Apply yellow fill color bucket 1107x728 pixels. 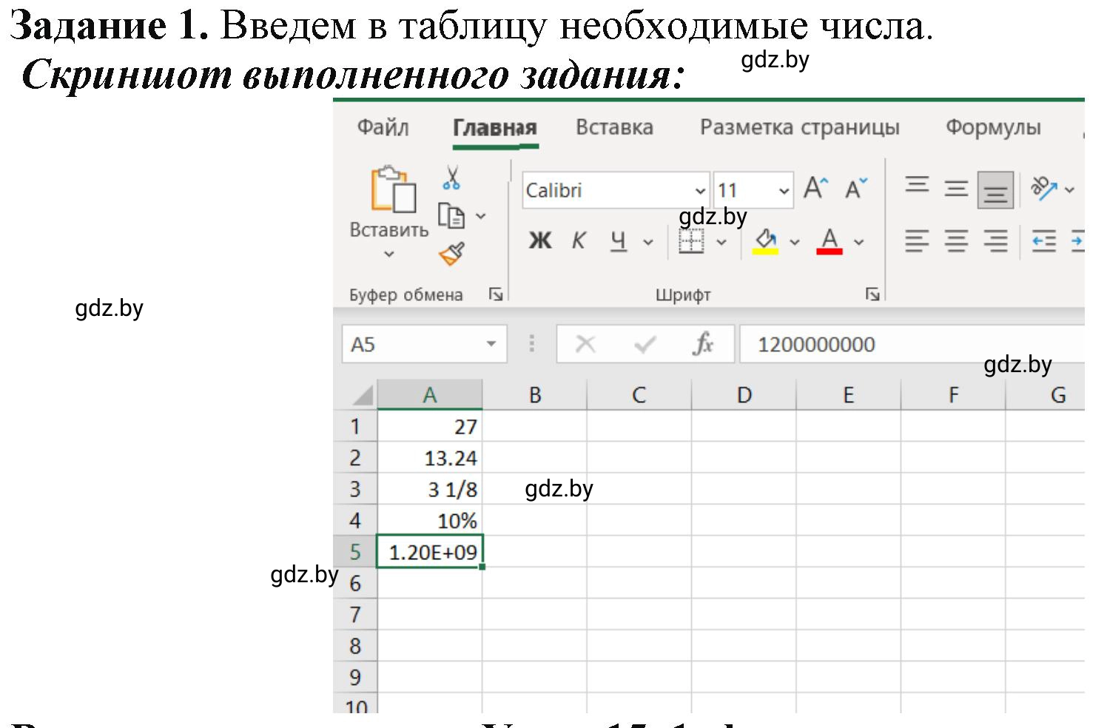coord(765,241)
